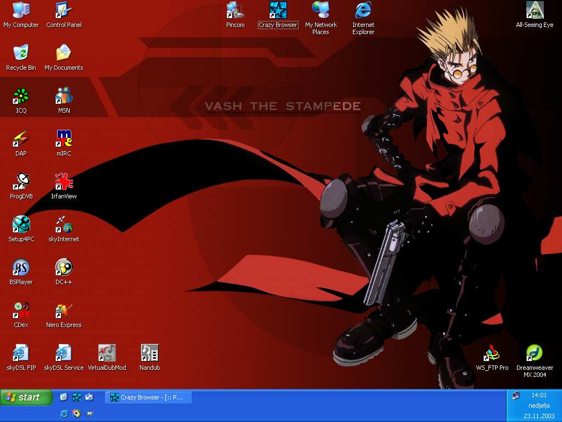Click the ICQ flower icon
Screen dimensions: 562x422
(x=21, y=96)
